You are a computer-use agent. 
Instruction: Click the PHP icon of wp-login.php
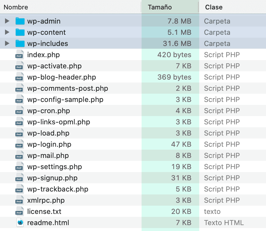click(x=19, y=144)
